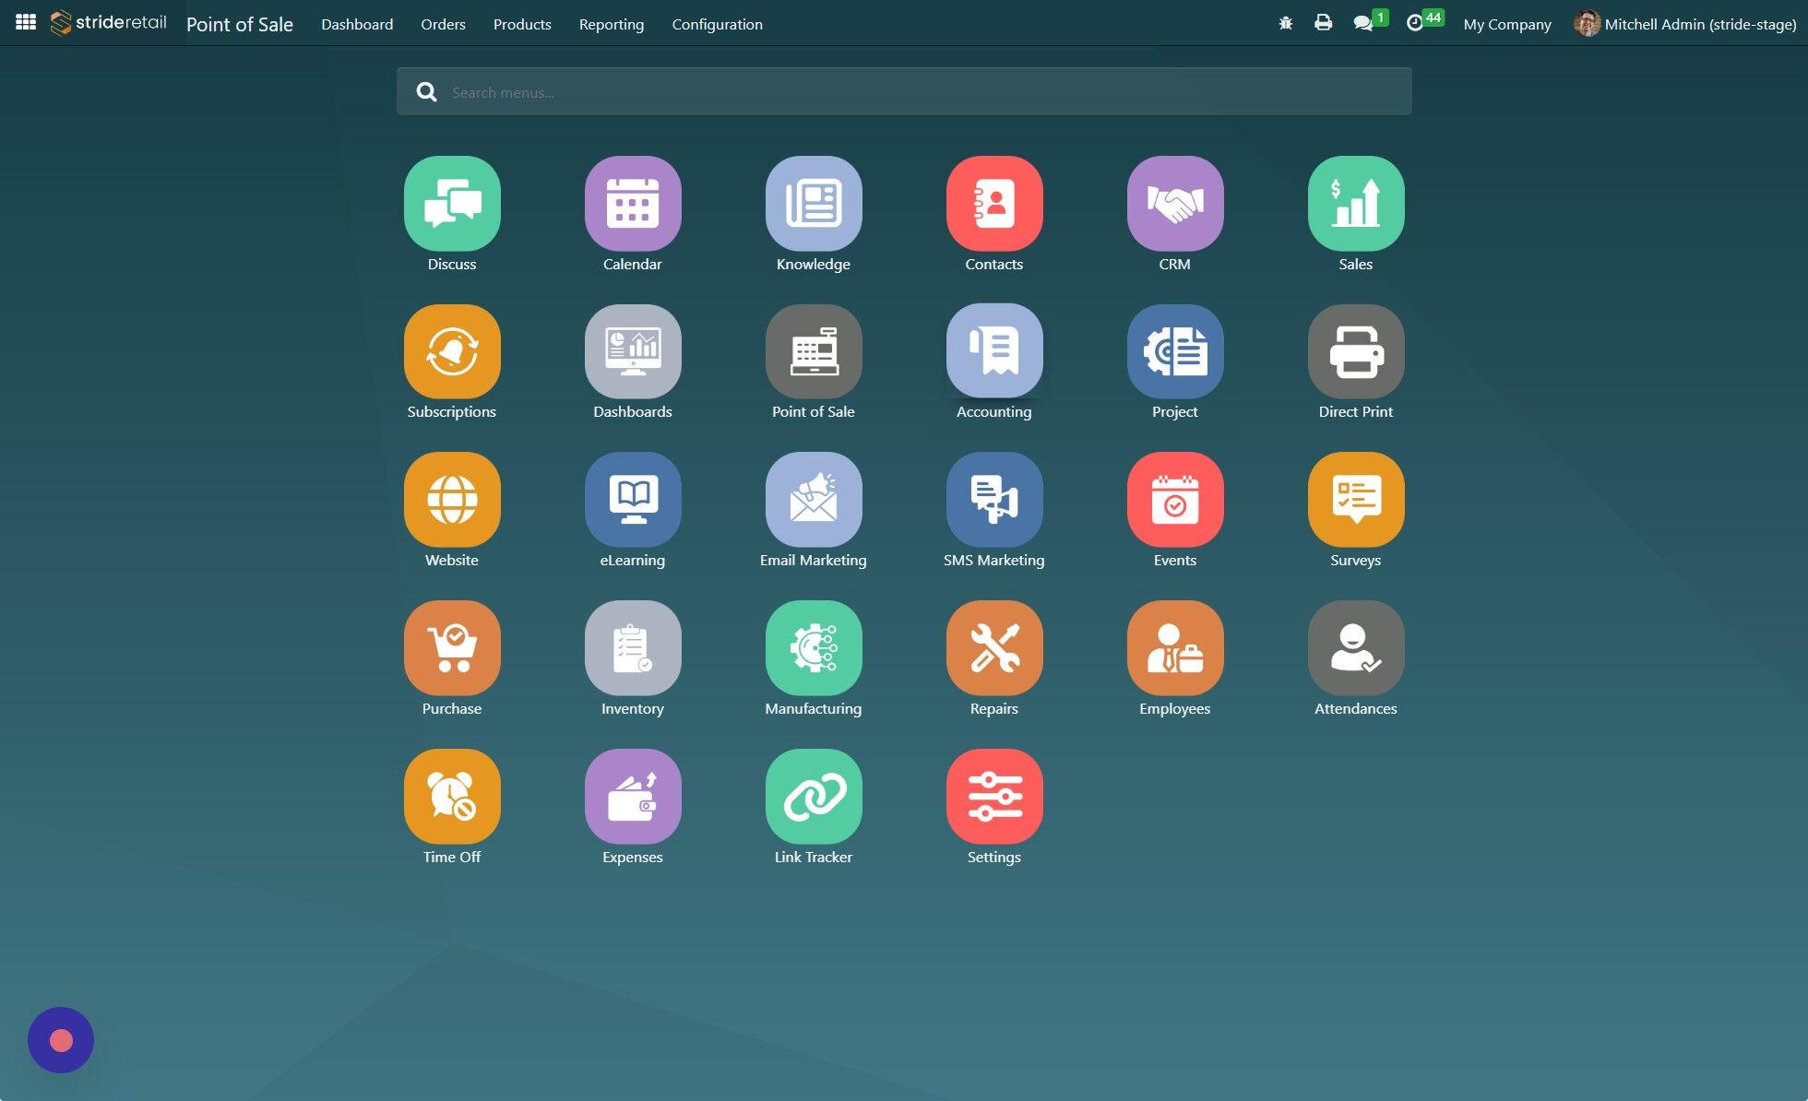Viewport: 1808px width, 1101px height.
Task: Open the Configuration menu
Action: pyautogui.click(x=717, y=24)
